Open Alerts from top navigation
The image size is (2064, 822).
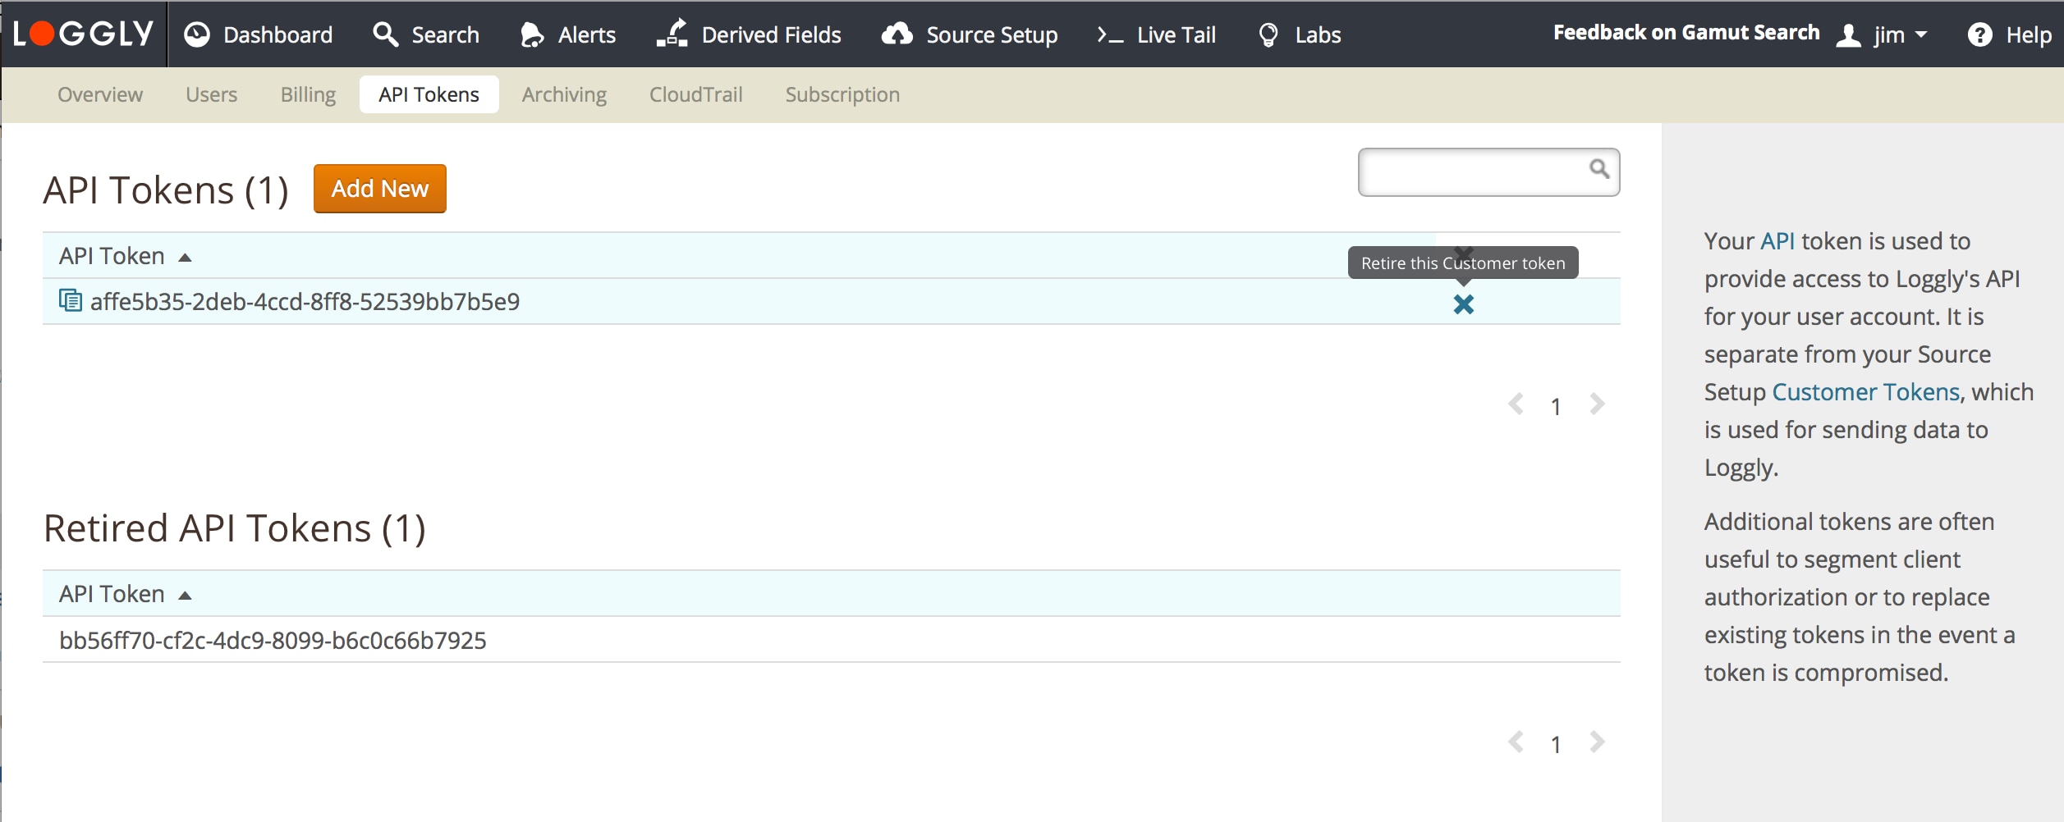[568, 34]
